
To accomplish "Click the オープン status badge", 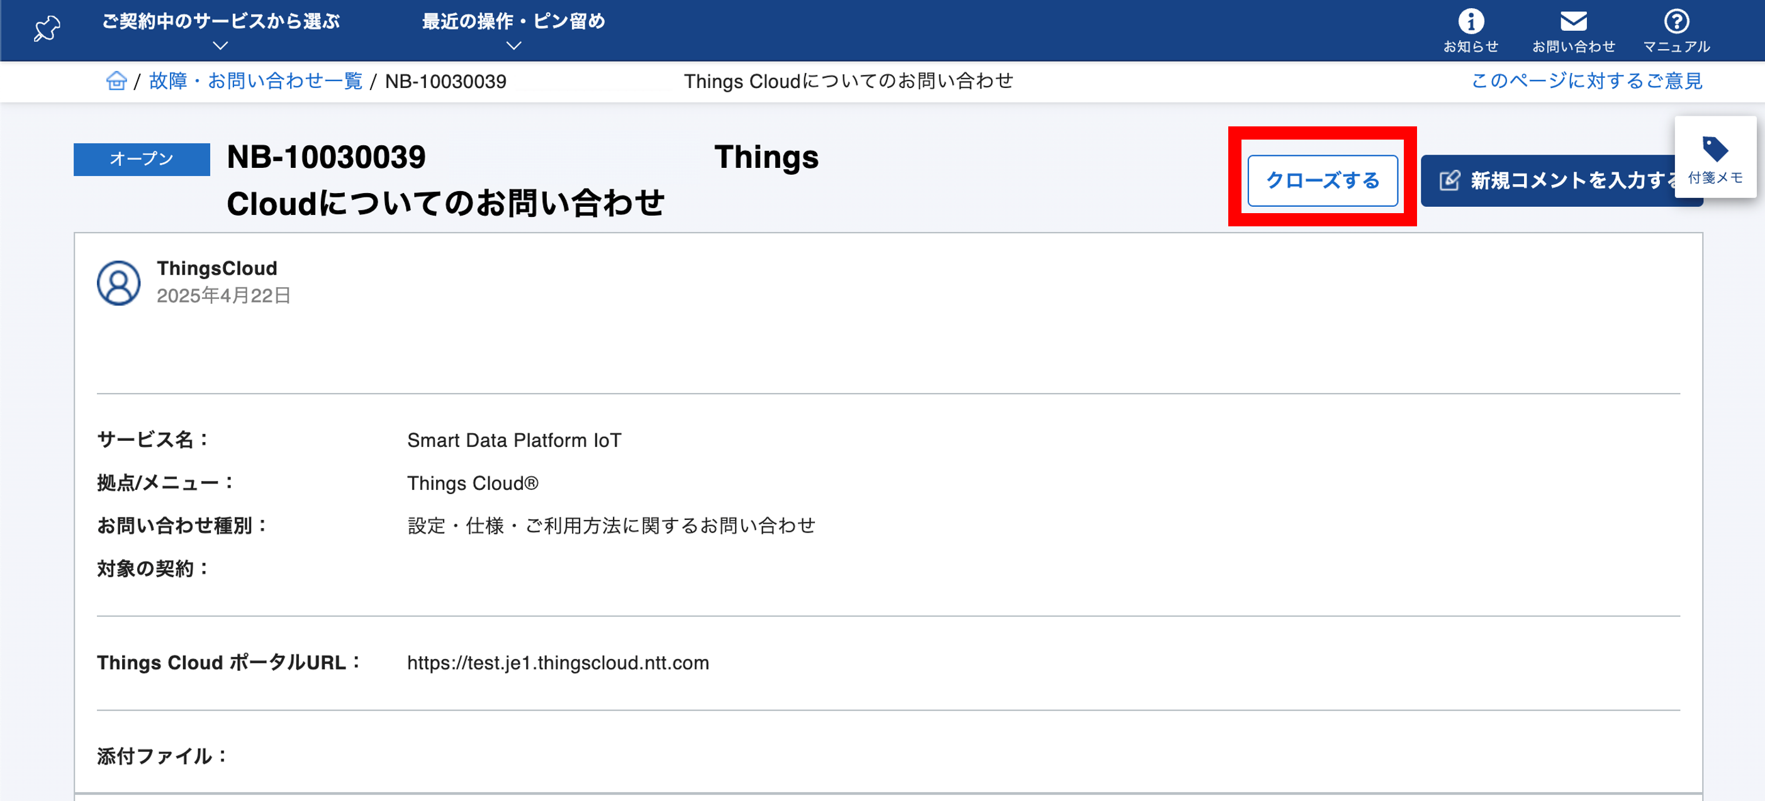I will (x=142, y=159).
